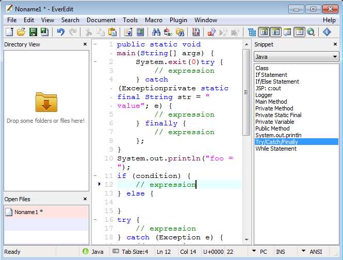Create a new document with the New icon
Image resolution: width=343 pixels, height=260 pixels.
click(x=9, y=32)
